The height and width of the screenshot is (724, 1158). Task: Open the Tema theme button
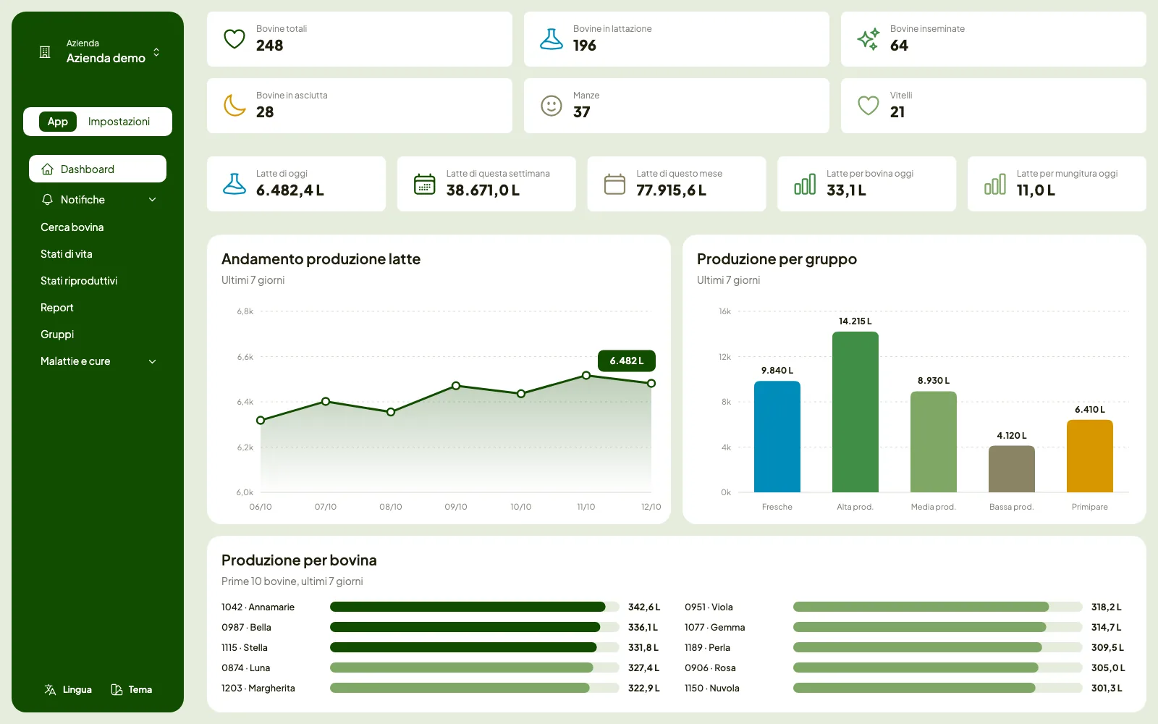click(132, 689)
